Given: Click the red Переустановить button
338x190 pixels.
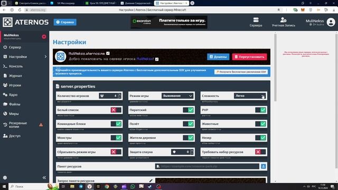Looking at the screenshot, I should click(249, 57).
